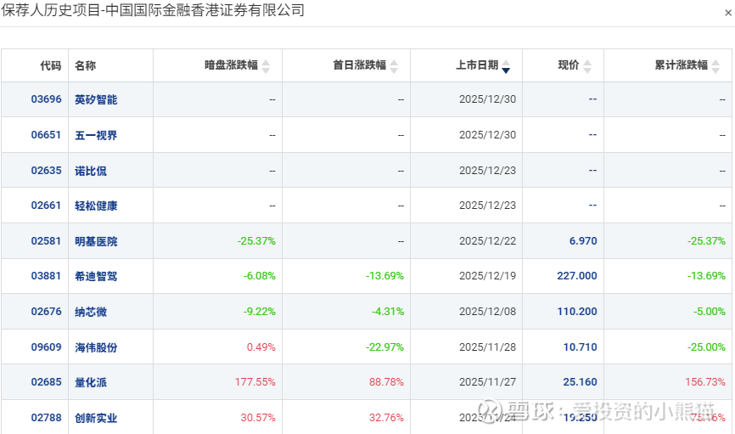Open stock code 02788
Image resolution: width=735 pixels, height=434 pixels.
point(47,418)
